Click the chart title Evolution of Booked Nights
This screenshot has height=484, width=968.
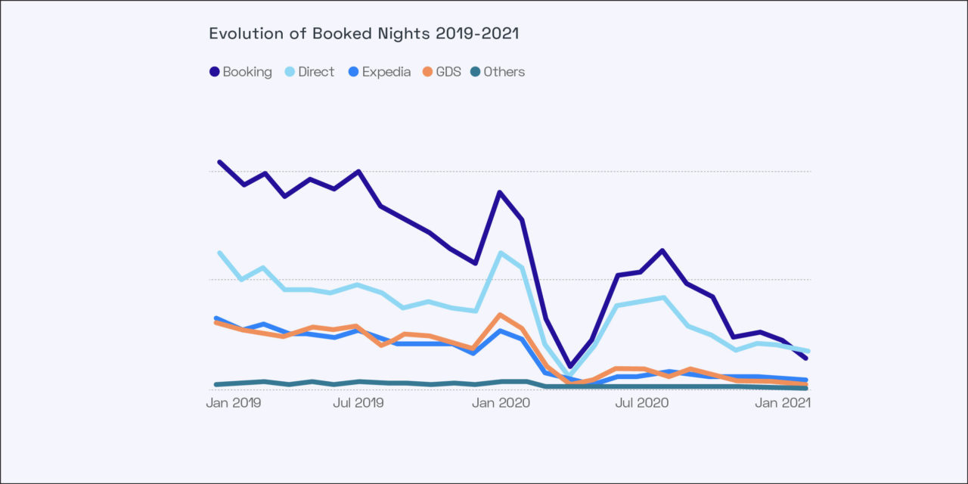click(x=363, y=34)
